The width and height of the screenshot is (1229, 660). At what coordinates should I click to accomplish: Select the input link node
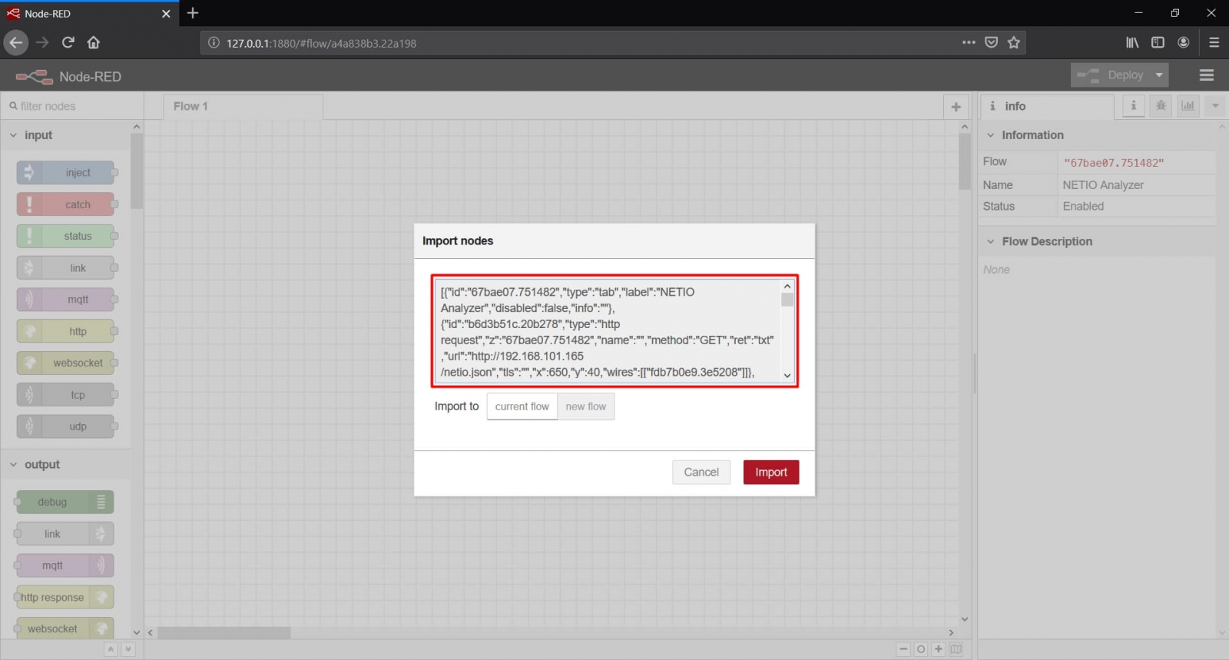(66, 268)
